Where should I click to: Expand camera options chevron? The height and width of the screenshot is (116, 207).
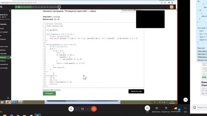point(88,109)
